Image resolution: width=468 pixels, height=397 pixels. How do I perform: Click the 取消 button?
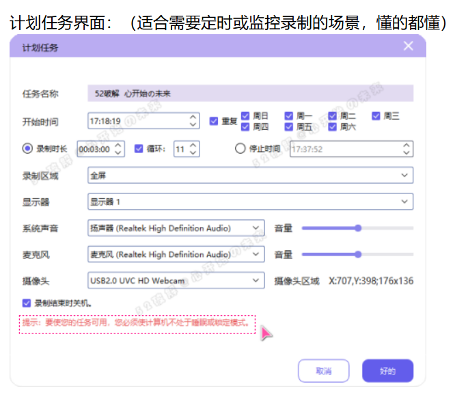pos(323,371)
